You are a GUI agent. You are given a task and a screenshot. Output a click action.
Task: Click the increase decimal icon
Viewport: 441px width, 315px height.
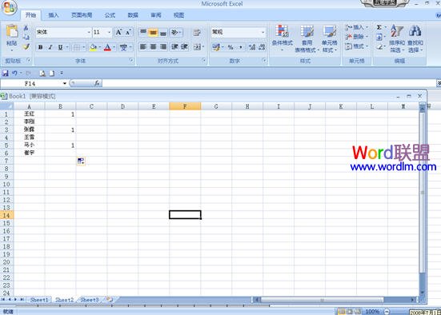(x=252, y=47)
